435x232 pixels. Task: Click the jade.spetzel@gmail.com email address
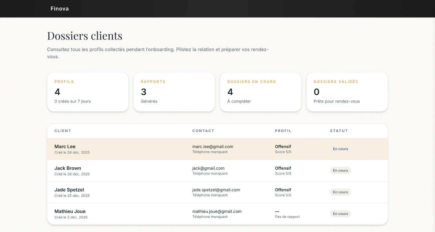(216, 190)
